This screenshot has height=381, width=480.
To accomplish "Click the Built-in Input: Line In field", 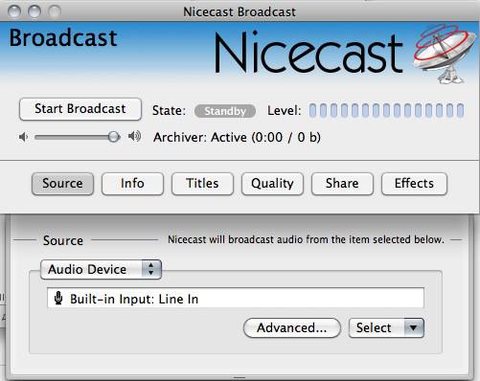I will (x=236, y=298).
